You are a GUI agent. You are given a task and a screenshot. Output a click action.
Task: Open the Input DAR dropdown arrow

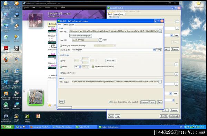[100, 40]
